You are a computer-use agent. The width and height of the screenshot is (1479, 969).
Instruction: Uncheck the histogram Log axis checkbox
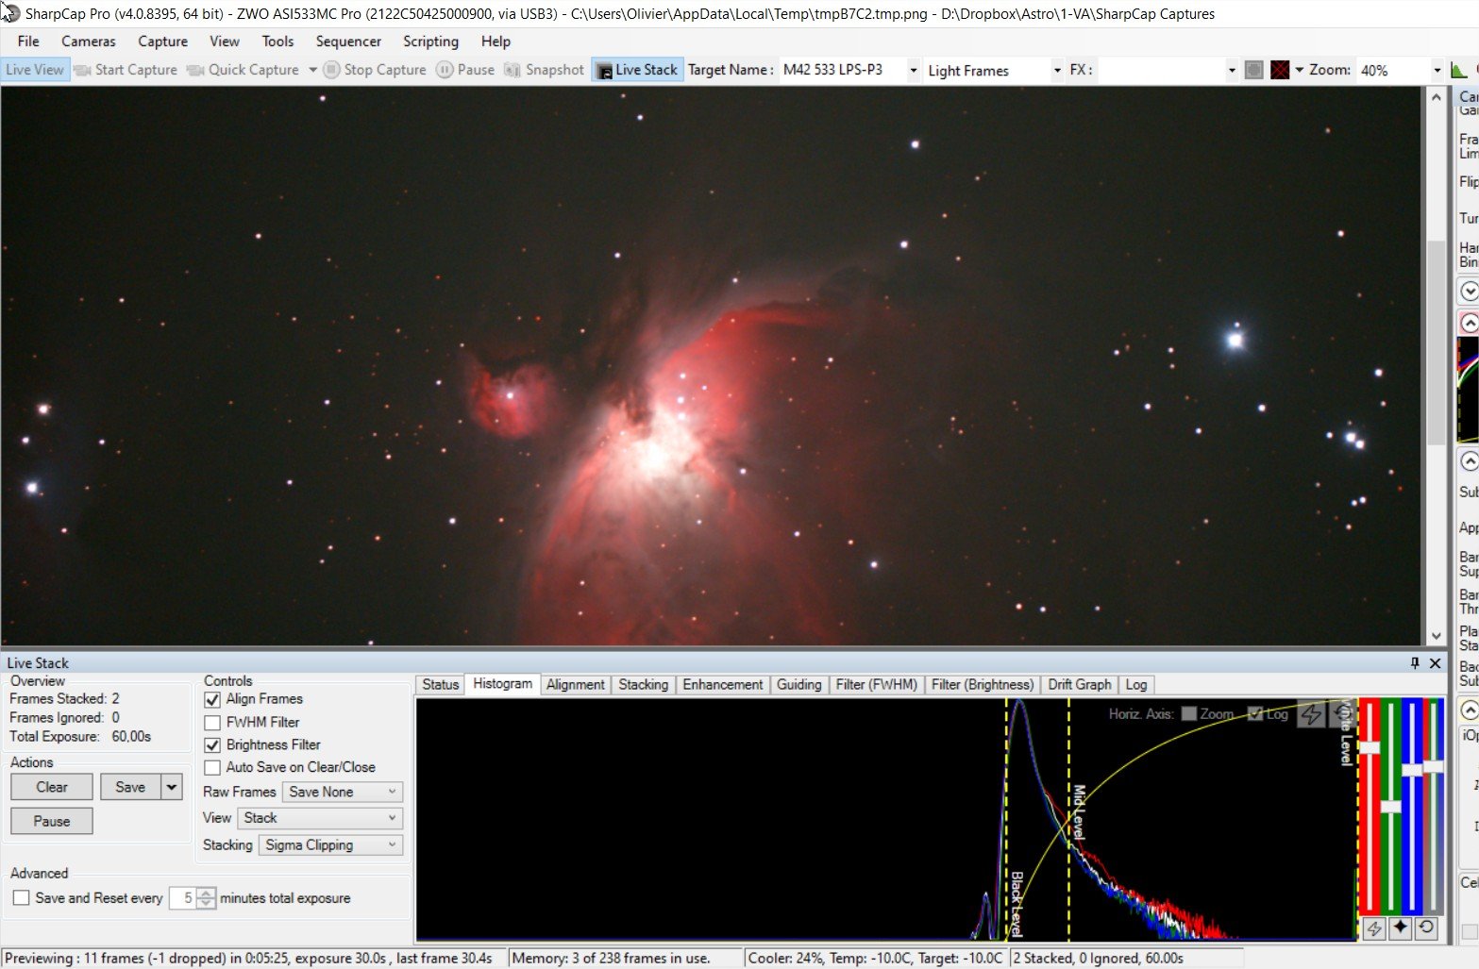tap(1255, 714)
